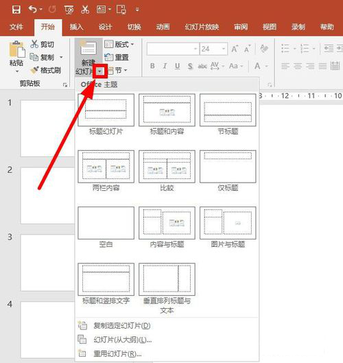
Task: Click the font color A button
Action: [x=257, y=66]
